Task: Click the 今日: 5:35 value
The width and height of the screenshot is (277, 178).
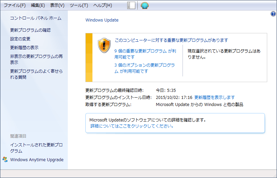Action: [x=166, y=91]
